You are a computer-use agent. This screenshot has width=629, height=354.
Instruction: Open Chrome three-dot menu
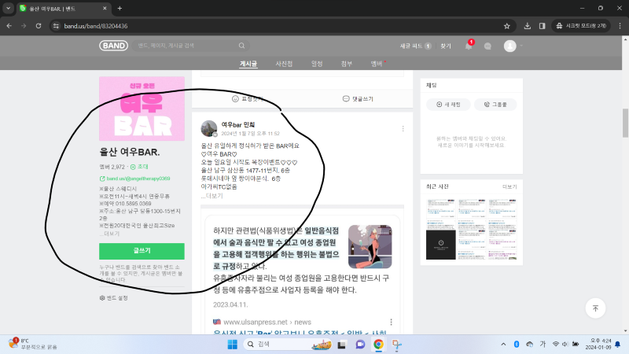pyautogui.click(x=620, y=26)
